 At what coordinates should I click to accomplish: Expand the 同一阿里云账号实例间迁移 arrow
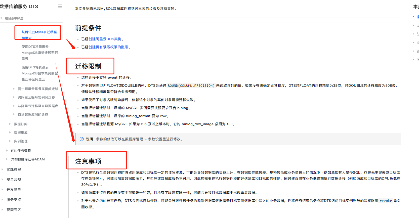[x=14, y=89]
